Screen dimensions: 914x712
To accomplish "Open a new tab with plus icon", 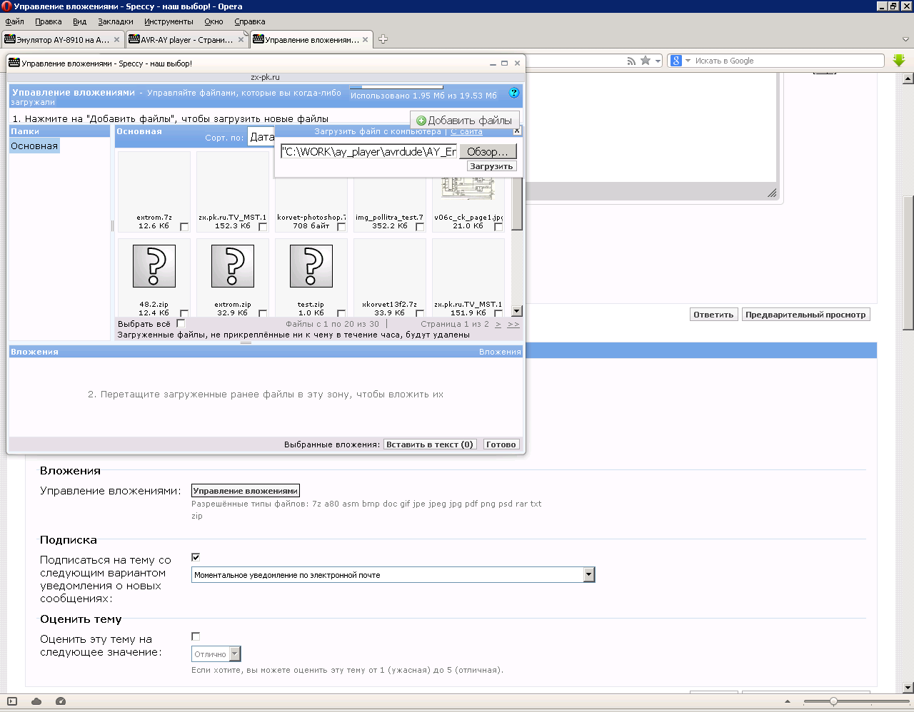I will coord(383,39).
